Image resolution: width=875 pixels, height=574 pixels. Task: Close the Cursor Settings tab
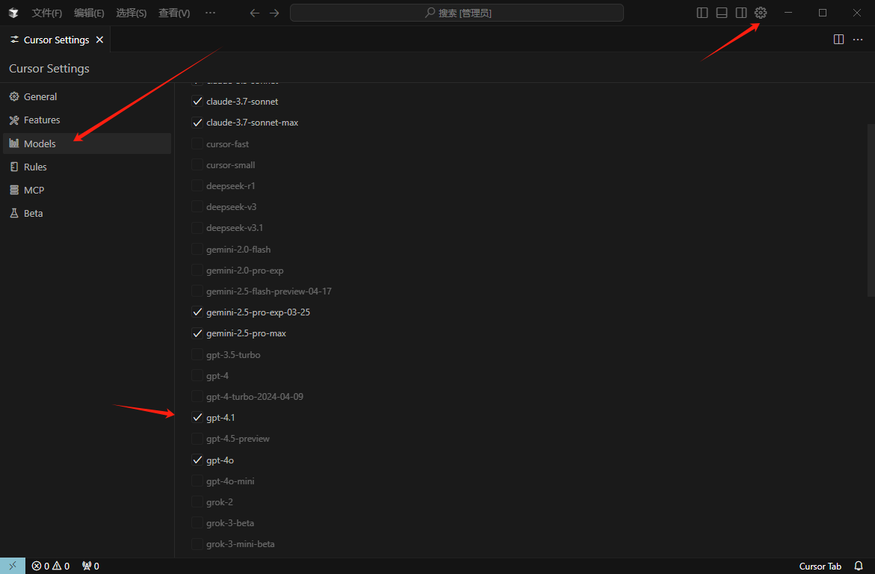pyautogui.click(x=99, y=40)
